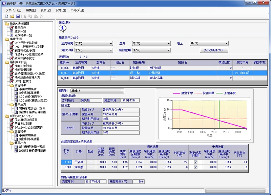Viewport: 271px width, 195px height.
Task: Open the 出先機関 filter dropdown
Action: point(93,43)
